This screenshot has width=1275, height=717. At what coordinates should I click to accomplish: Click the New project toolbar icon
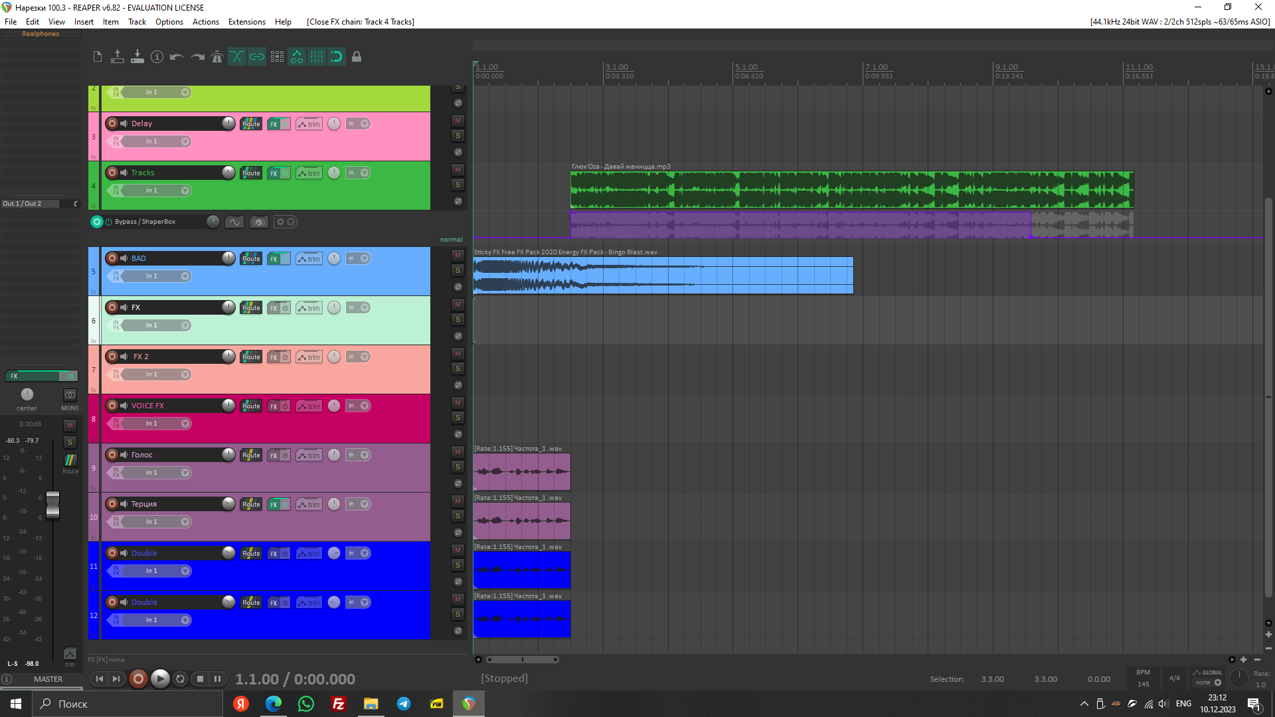98,57
